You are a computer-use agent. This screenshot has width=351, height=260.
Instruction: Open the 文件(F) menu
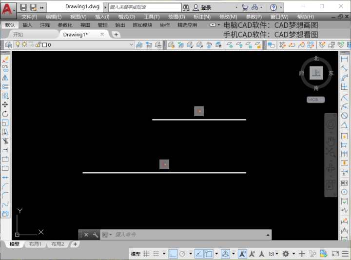click(x=29, y=17)
